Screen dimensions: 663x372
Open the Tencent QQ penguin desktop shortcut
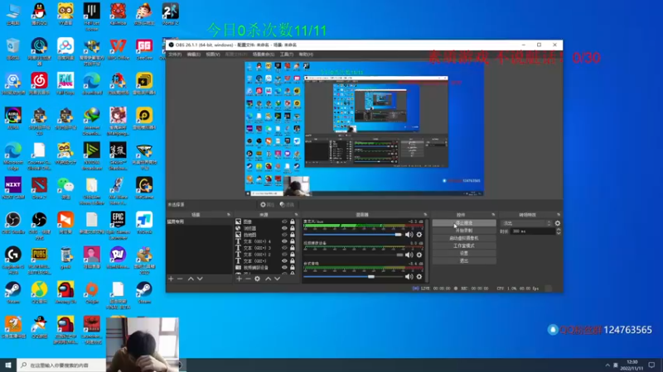pyautogui.click(x=39, y=14)
